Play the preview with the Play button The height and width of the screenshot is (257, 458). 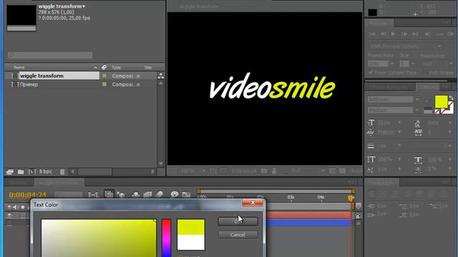[394, 34]
